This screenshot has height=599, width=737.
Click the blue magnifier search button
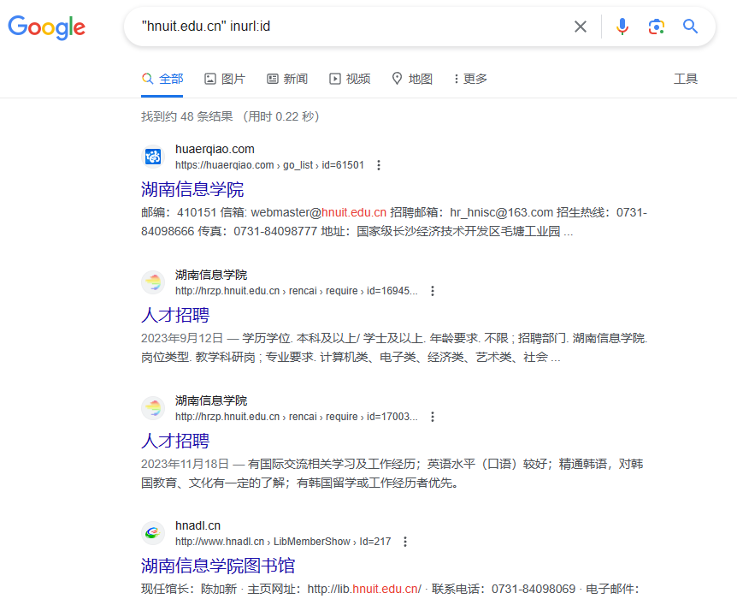(690, 27)
